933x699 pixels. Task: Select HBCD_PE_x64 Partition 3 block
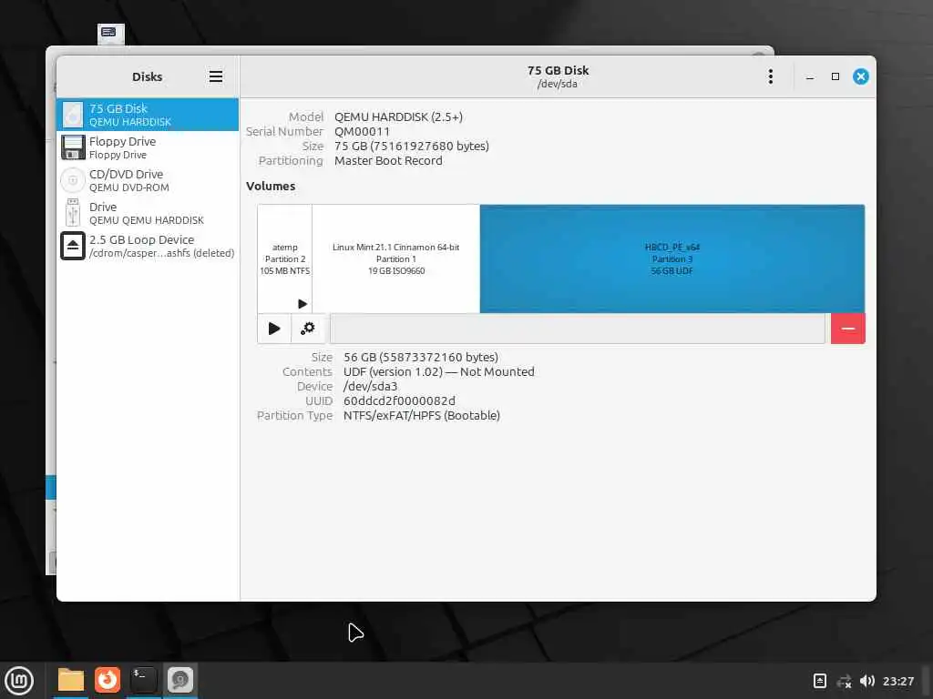(x=672, y=258)
